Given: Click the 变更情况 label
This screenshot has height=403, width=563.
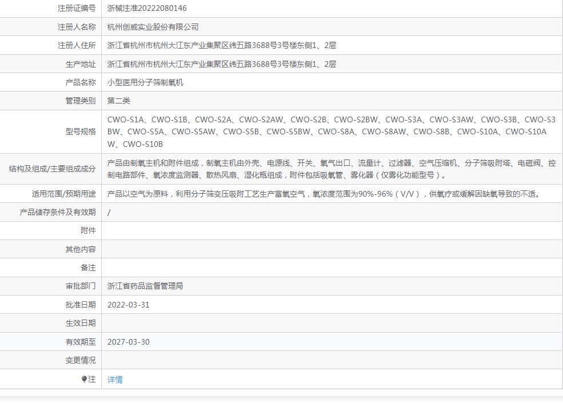Looking at the screenshot, I should pyautogui.click(x=81, y=360).
